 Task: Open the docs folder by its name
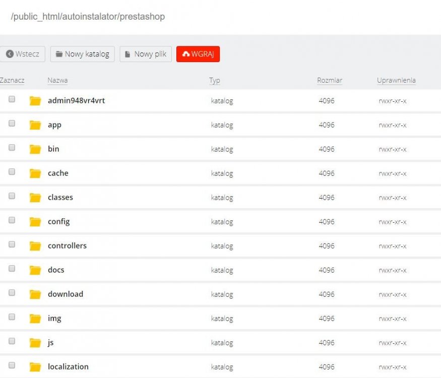pos(56,270)
